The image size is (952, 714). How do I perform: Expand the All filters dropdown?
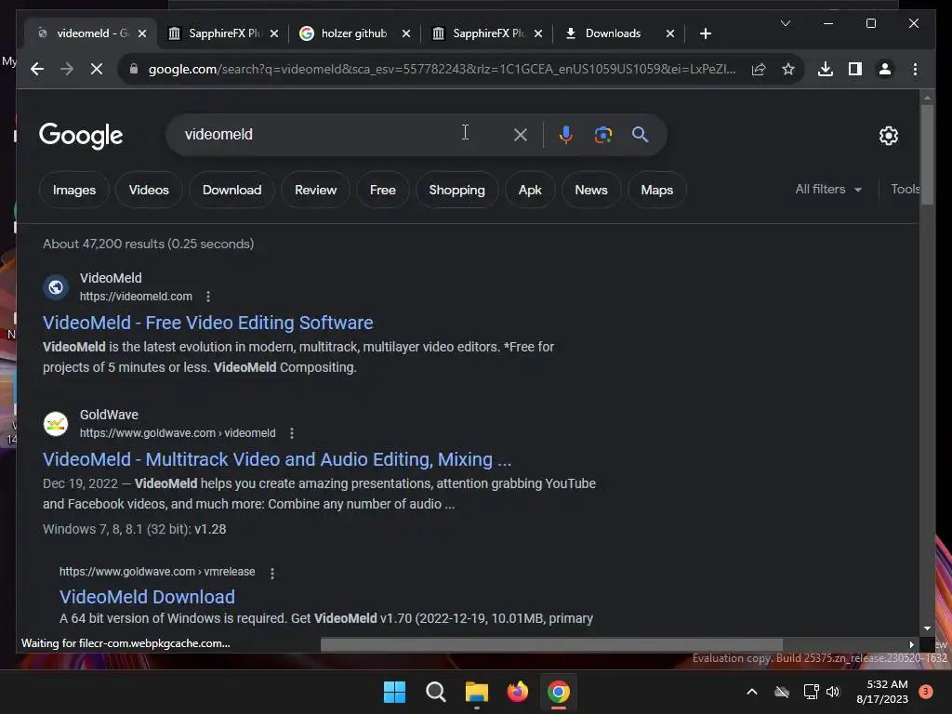point(828,190)
